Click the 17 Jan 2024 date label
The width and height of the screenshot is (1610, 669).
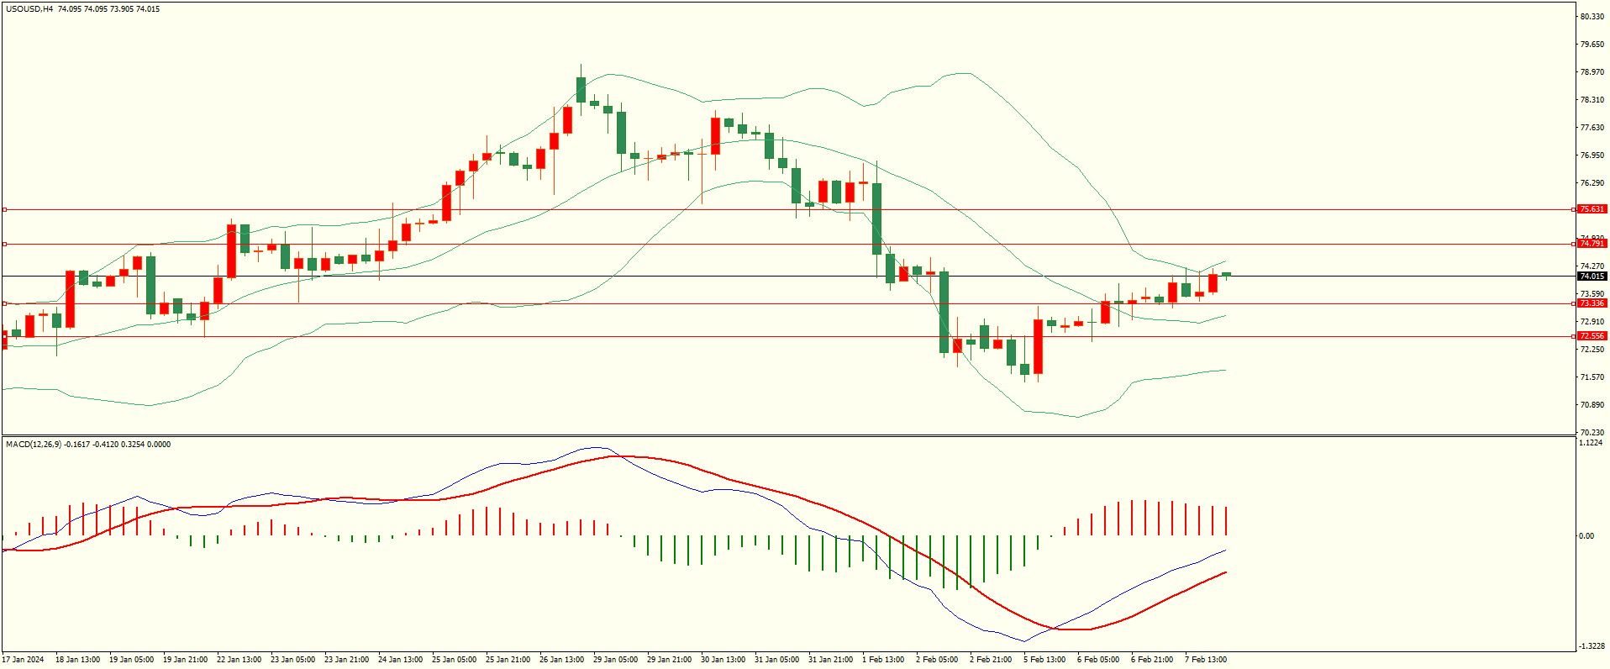click(24, 660)
